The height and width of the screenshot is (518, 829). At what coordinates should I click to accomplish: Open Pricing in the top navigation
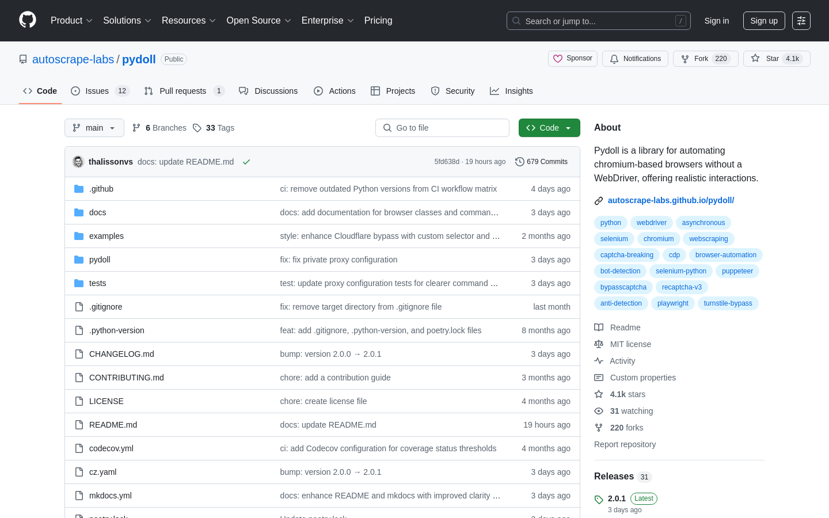tap(378, 20)
